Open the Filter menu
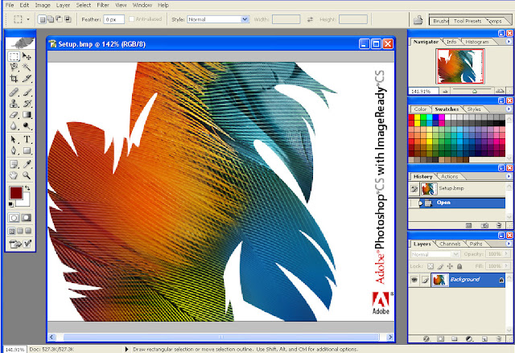Screen dimensions: 515x353 pos(103,6)
